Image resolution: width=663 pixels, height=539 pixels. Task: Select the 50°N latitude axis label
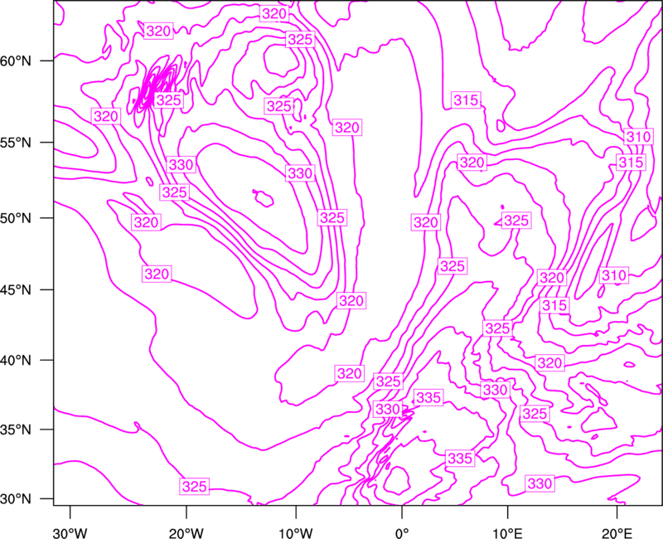16,219
